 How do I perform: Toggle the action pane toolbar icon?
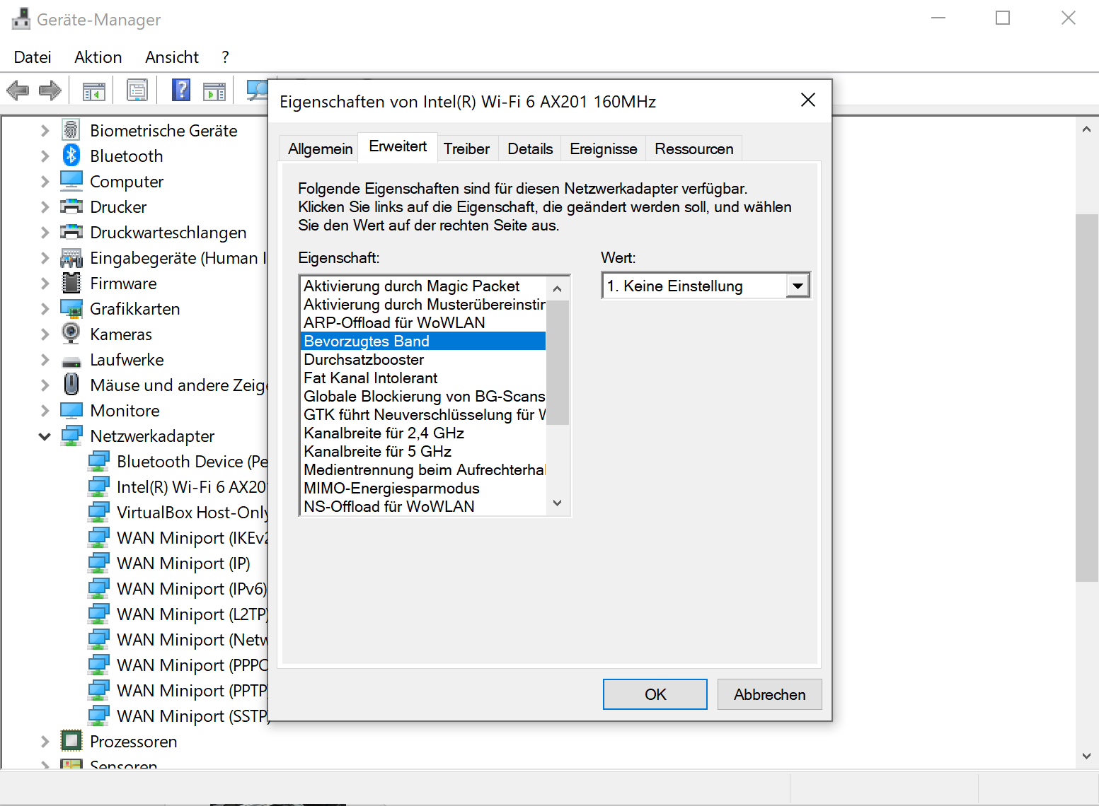click(214, 90)
